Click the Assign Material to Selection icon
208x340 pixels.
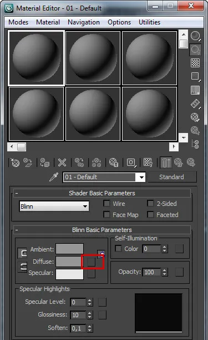tap(45, 162)
